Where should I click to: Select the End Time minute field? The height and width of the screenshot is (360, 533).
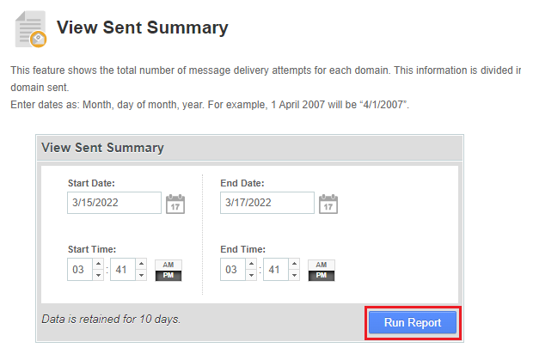pyautogui.click(x=275, y=270)
